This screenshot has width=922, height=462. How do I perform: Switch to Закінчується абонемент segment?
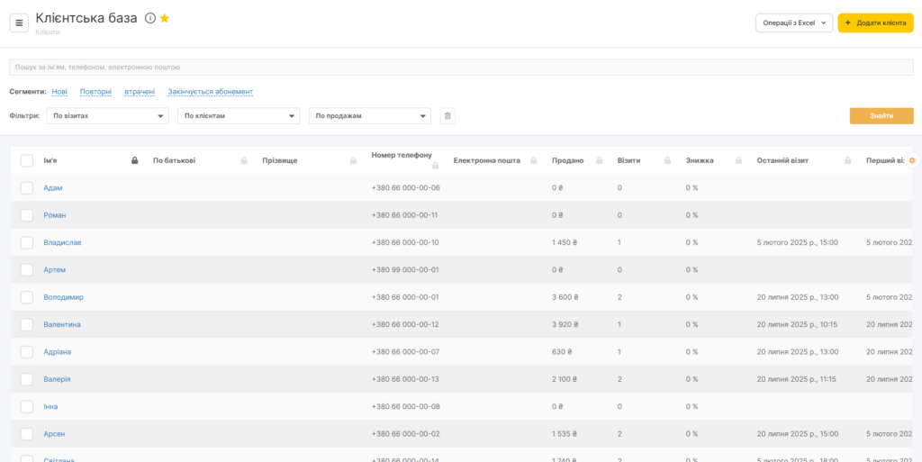click(210, 91)
